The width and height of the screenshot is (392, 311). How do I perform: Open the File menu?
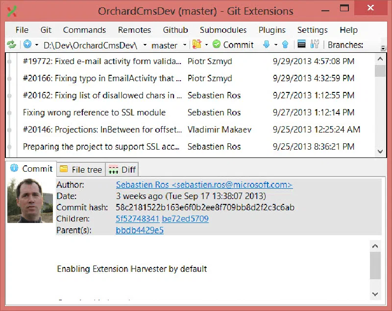(x=22, y=30)
